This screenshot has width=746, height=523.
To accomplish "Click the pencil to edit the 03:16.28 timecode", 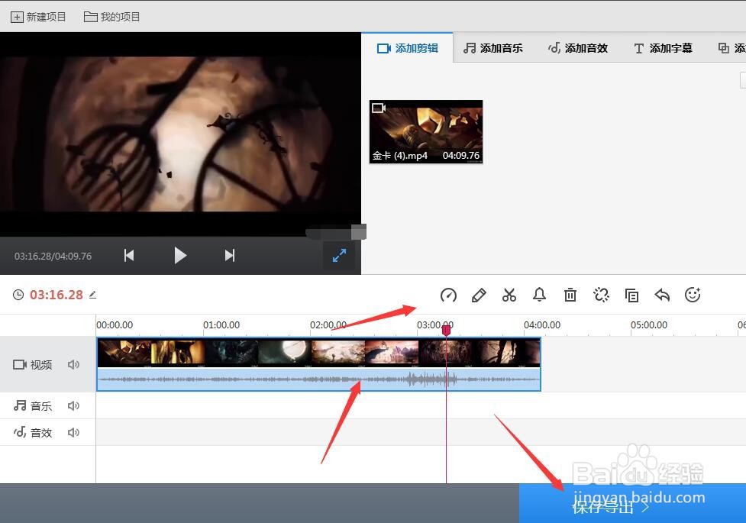I will 92,295.
